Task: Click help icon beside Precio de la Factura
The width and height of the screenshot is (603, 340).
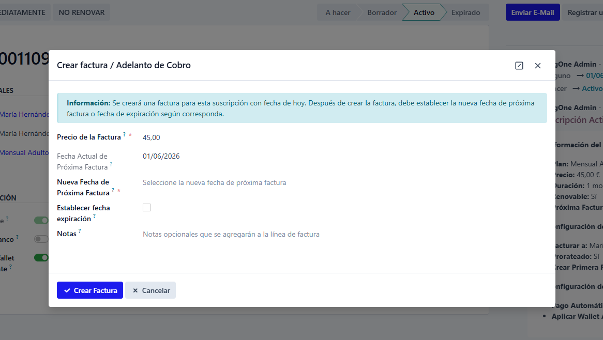Action: tap(125, 134)
